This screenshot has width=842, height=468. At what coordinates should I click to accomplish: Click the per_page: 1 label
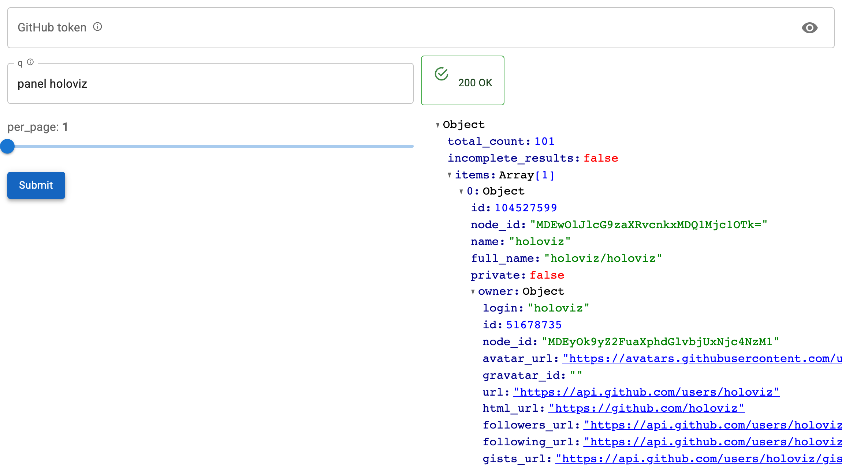pos(38,127)
